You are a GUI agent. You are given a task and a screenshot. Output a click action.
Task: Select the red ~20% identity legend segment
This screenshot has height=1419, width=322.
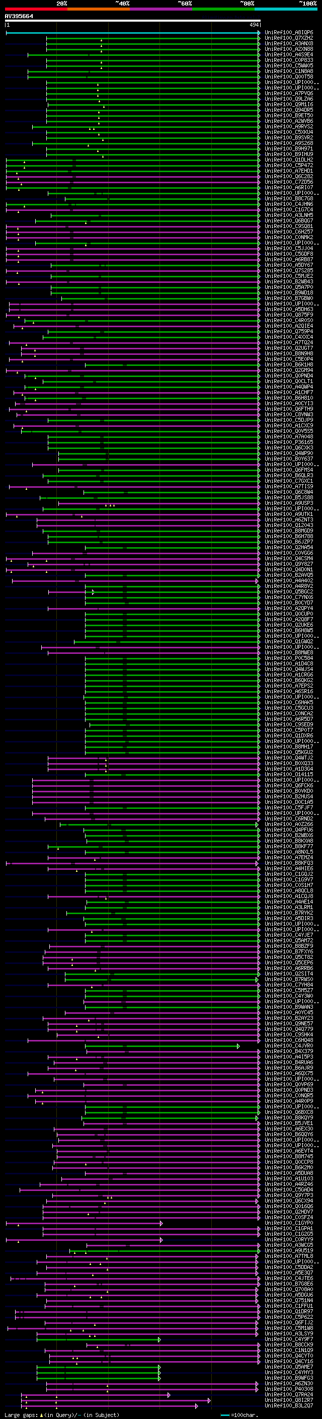pyautogui.click(x=36, y=9)
